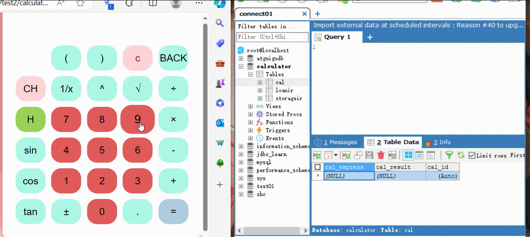The image size is (530, 237).
Task: Click the BACK button on calculator
Action: 173,58
